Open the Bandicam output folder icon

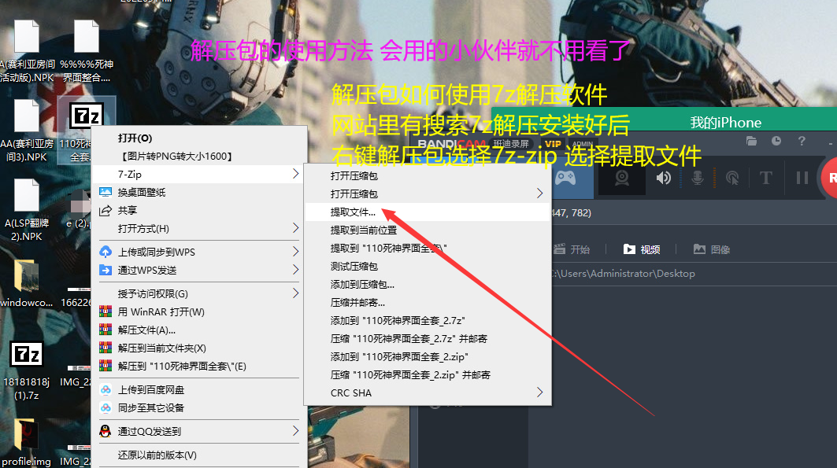pos(752,142)
